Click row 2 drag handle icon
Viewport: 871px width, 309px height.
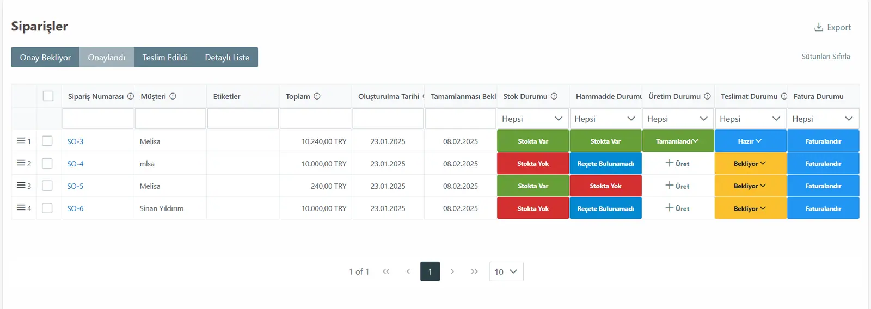pyautogui.click(x=21, y=163)
